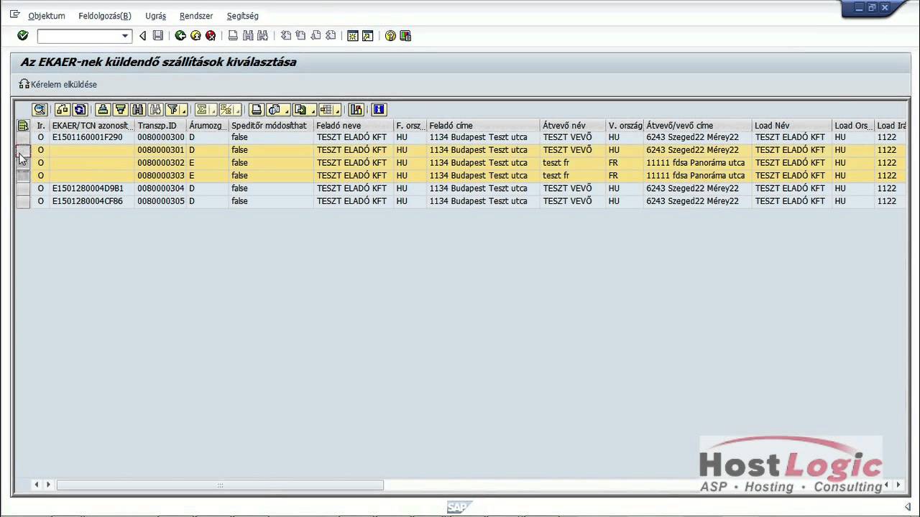Image resolution: width=920 pixels, height=517 pixels.
Task: Click the green Back arrow icon
Action: click(180, 36)
